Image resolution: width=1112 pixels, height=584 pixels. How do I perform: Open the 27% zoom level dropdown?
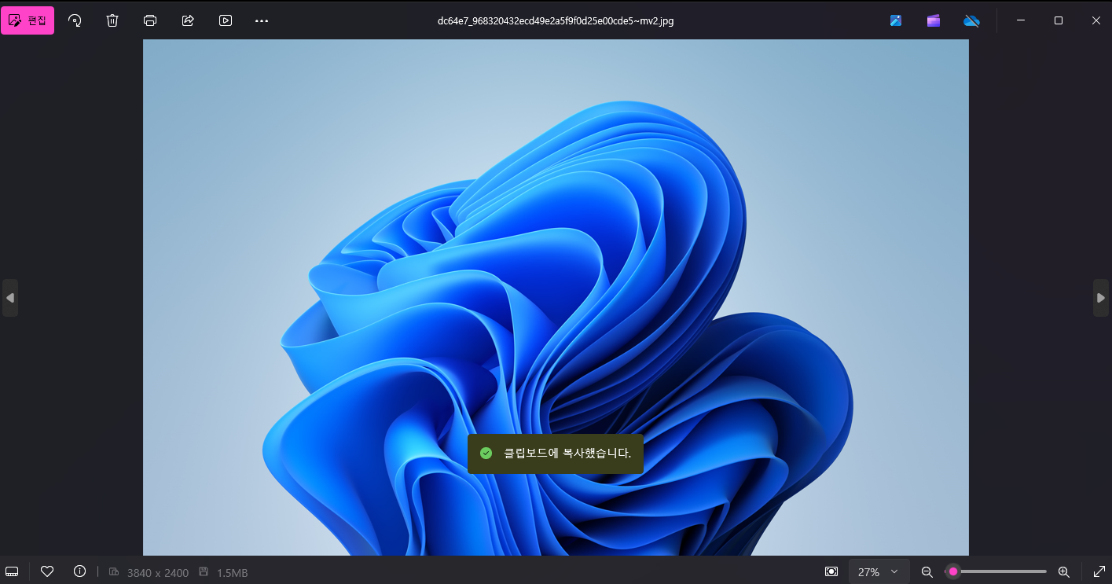[879, 571]
